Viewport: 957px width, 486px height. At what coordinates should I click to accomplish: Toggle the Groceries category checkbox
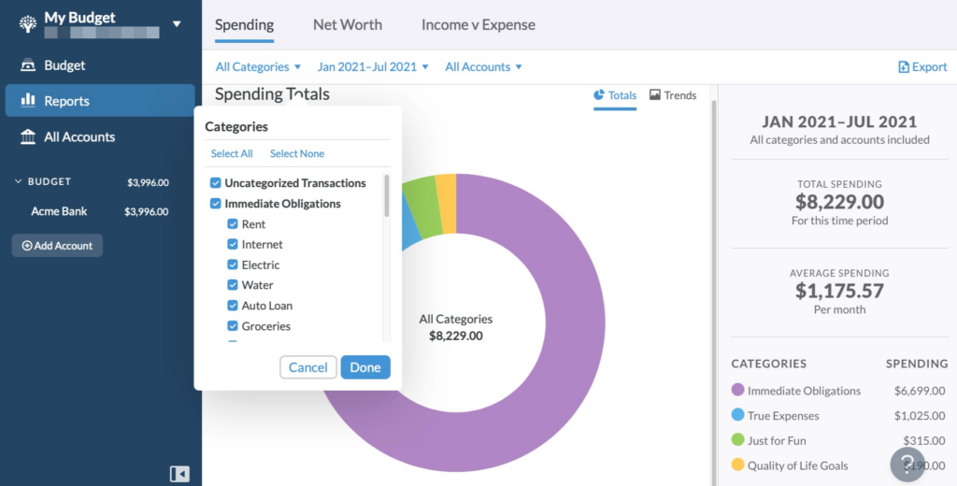233,326
